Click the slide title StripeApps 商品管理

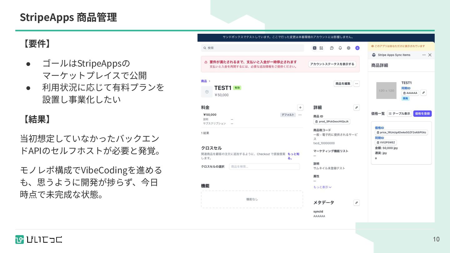click(68, 17)
